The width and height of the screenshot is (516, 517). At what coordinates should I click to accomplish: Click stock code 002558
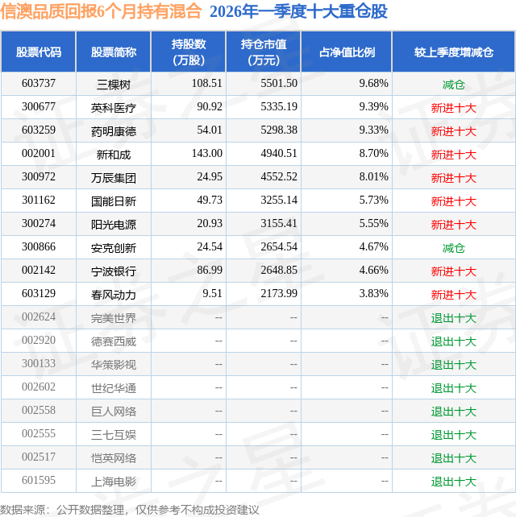click(x=39, y=411)
